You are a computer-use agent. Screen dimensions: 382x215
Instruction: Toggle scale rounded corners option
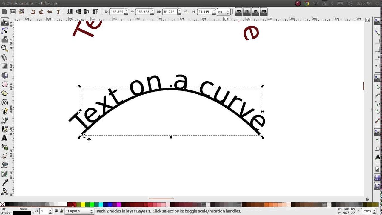click(x=247, y=12)
